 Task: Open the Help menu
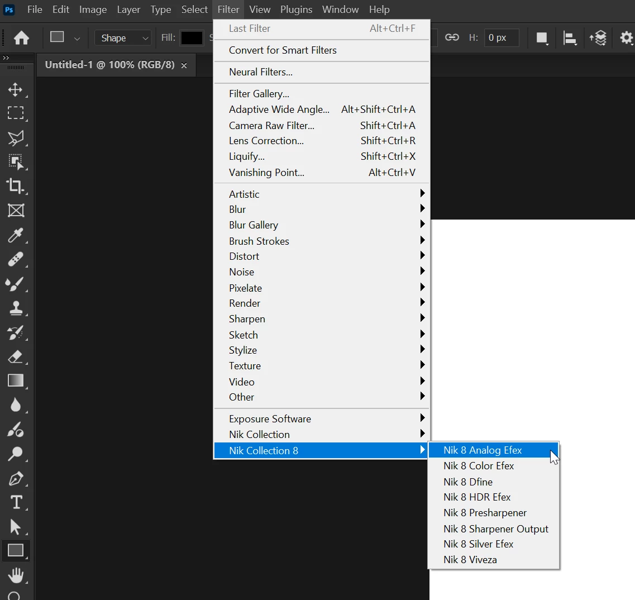[x=379, y=9]
